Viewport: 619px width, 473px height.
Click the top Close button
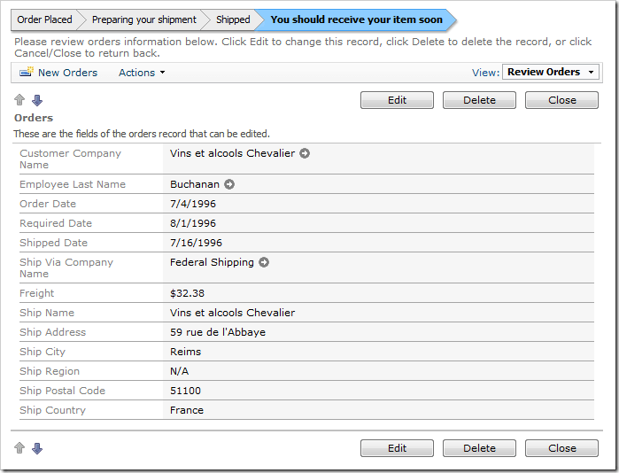coord(561,100)
